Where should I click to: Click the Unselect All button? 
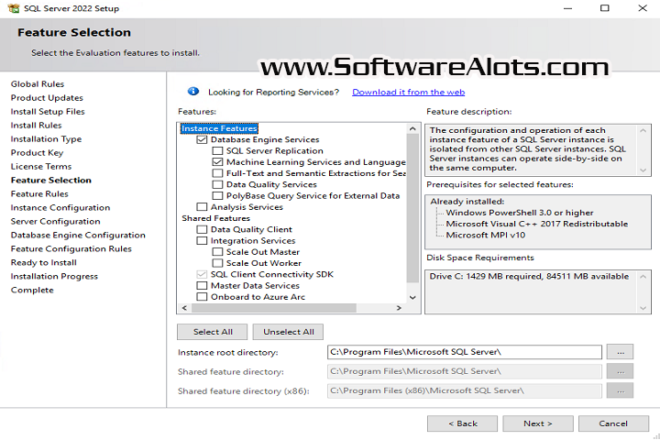tap(289, 332)
